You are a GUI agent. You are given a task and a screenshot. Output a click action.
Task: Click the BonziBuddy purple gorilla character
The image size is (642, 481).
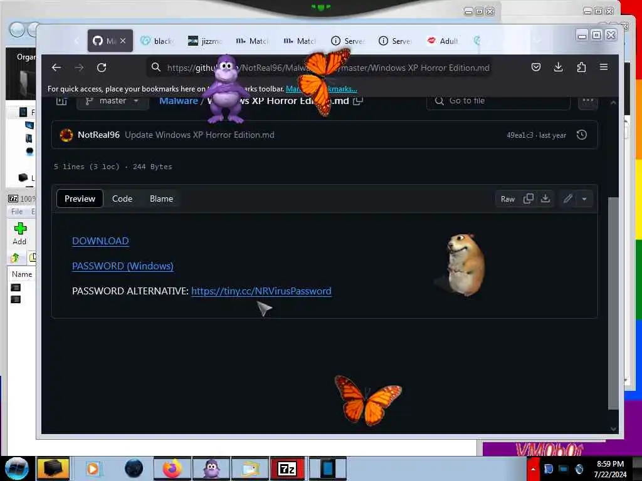tap(226, 89)
